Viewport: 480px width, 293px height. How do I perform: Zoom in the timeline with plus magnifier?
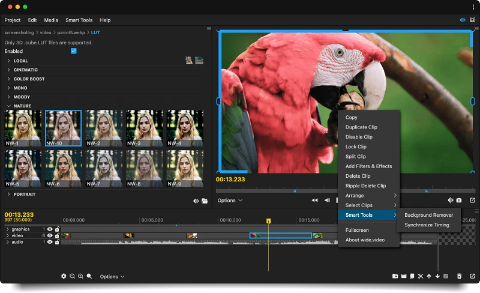80,276
